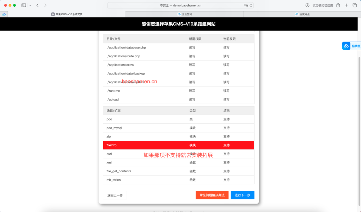
Task: Click the Baidu Netdisk floating widget icon
Action: pyautogui.click(x=346, y=46)
